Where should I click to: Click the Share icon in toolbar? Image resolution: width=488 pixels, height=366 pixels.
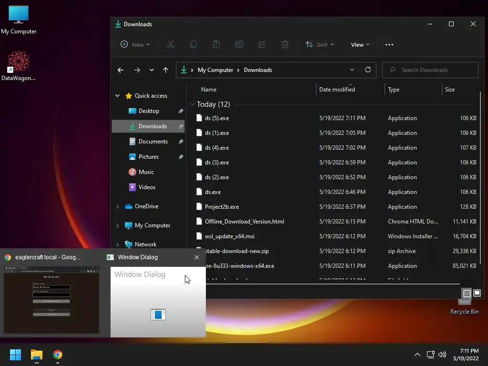point(262,44)
